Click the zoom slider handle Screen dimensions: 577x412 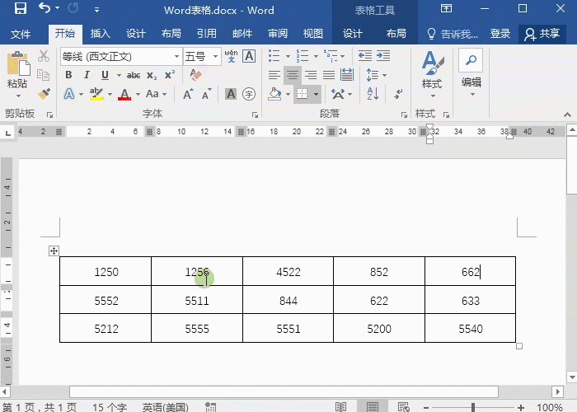click(x=473, y=407)
